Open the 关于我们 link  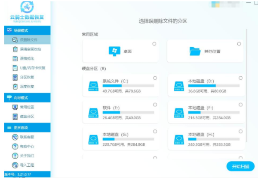point(27,156)
